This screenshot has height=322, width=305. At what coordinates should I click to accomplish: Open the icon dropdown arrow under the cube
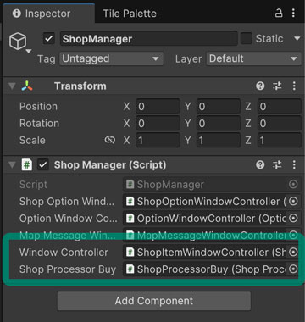pos(29,51)
